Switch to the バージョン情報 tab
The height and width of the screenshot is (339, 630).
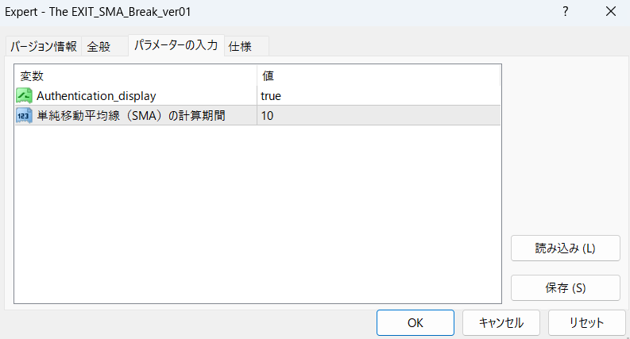[x=44, y=46]
